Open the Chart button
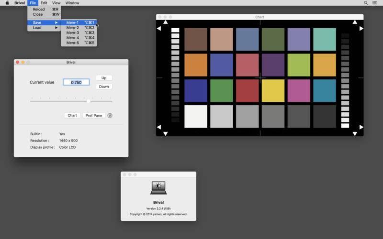This screenshot has width=383, height=239. pyautogui.click(x=72, y=115)
